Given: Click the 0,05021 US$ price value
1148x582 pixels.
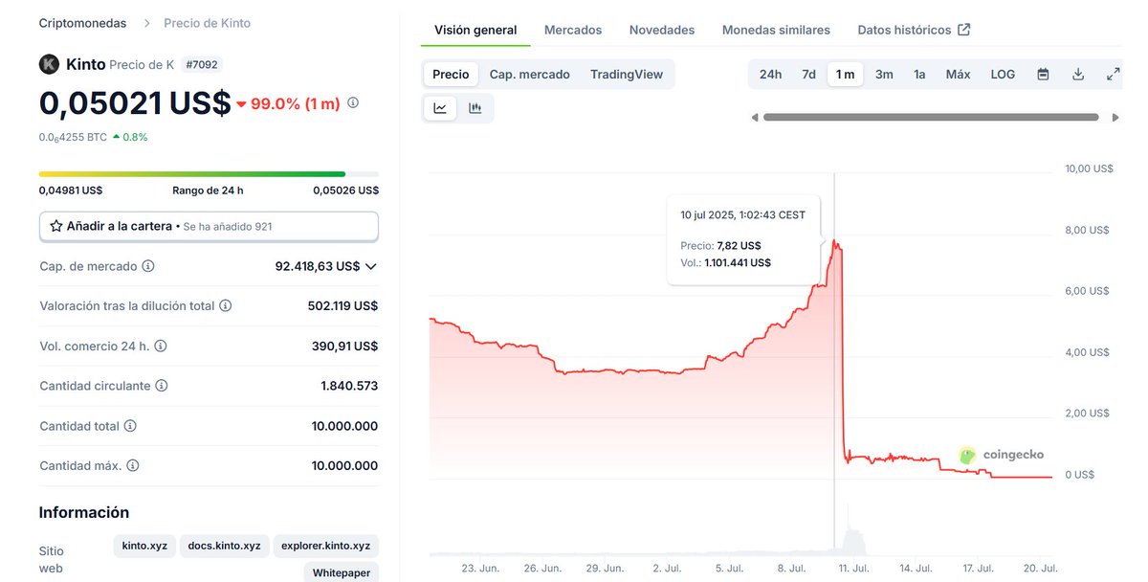Looking at the screenshot, I should point(135,102).
